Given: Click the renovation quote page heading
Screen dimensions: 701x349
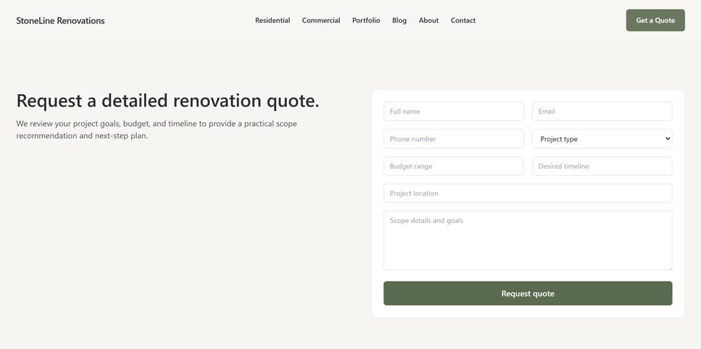Looking at the screenshot, I should click(167, 101).
